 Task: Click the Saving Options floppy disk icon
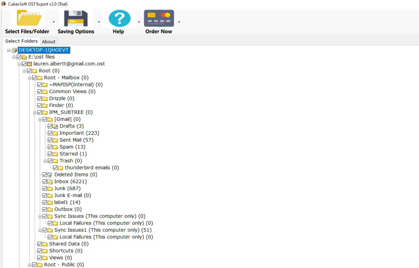(x=76, y=18)
